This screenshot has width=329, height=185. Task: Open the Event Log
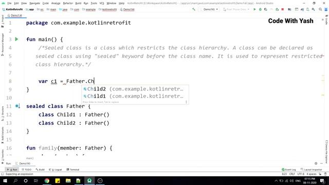click(x=289, y=170)
